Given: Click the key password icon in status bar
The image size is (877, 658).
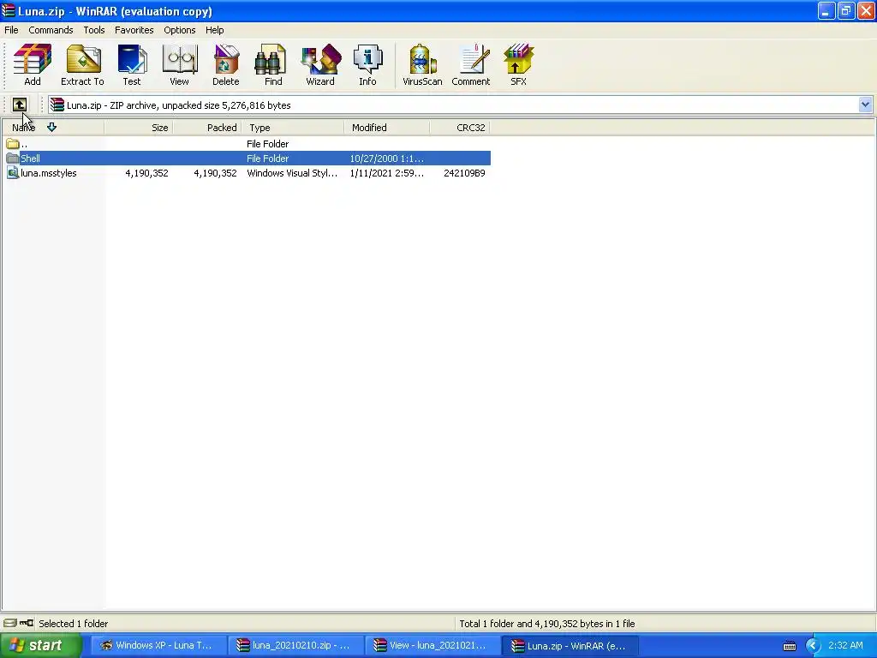Looking at the screenshot, I should pos(27,623).
